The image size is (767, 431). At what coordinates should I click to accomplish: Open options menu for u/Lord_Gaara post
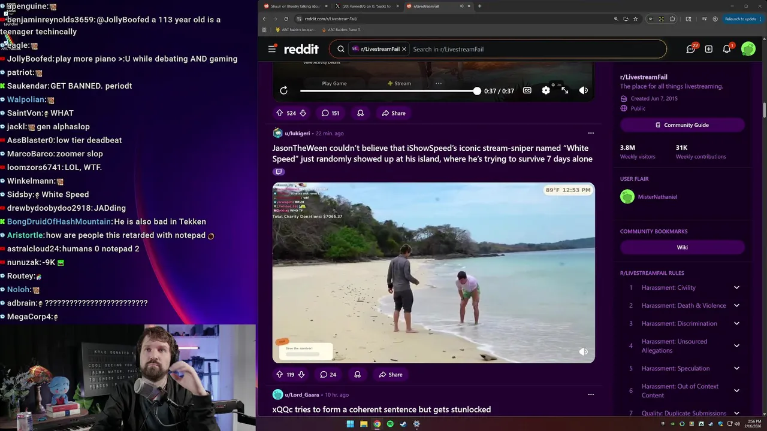[591, 395]
